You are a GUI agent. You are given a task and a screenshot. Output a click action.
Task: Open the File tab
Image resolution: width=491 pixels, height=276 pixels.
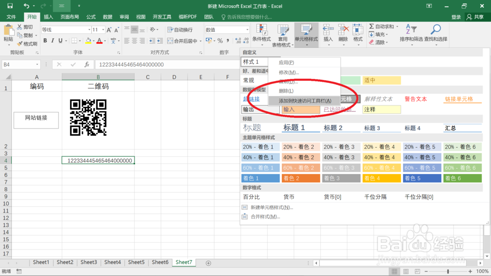coord(11,17)
